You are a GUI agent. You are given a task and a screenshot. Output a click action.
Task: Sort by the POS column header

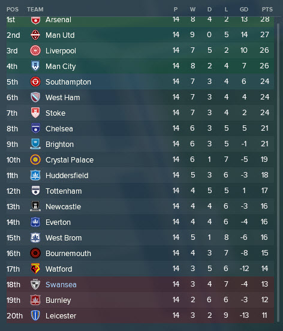tap(13, 10)
